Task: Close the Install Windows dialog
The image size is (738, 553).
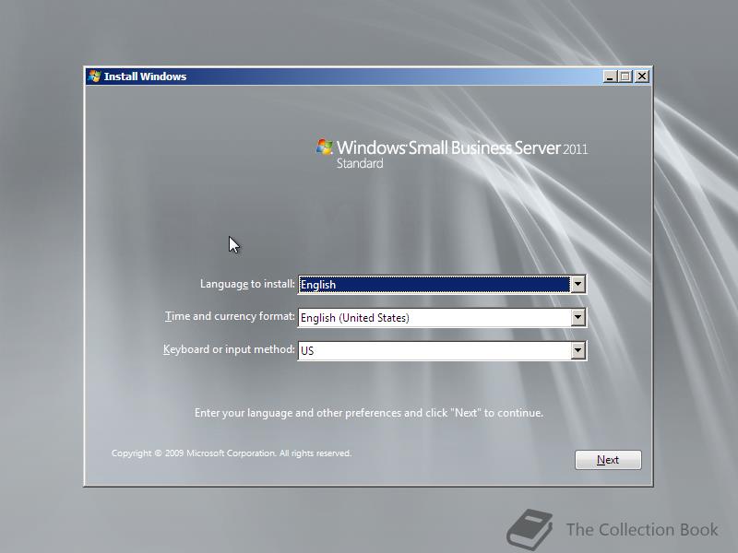Action: (641, 76)
